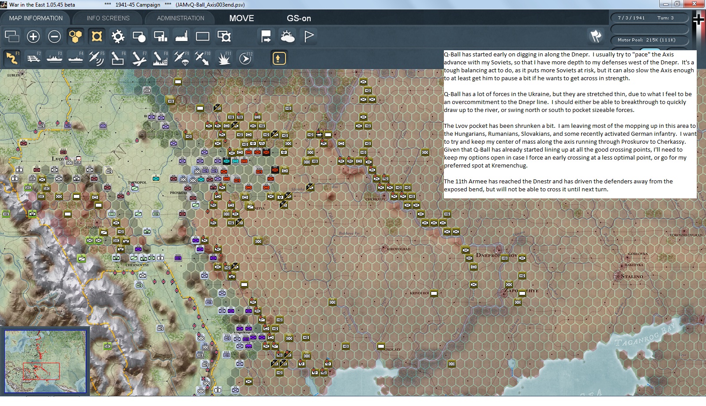
Task: Click the Taganrog Bay water label
Action: click(645, 336)
